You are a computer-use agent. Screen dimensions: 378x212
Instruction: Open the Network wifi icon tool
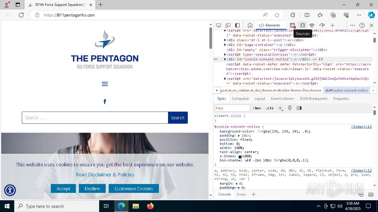[x=312, y=25]
